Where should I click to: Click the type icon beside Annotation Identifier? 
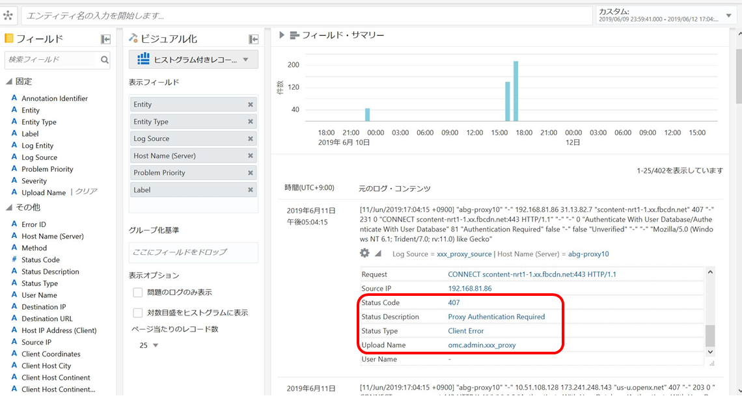pos(14,98)
